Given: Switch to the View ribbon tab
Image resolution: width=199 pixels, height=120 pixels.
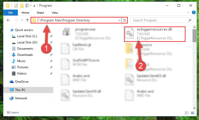Looking at the screenshot, I should pyautogui.click(x=55, y=13).
